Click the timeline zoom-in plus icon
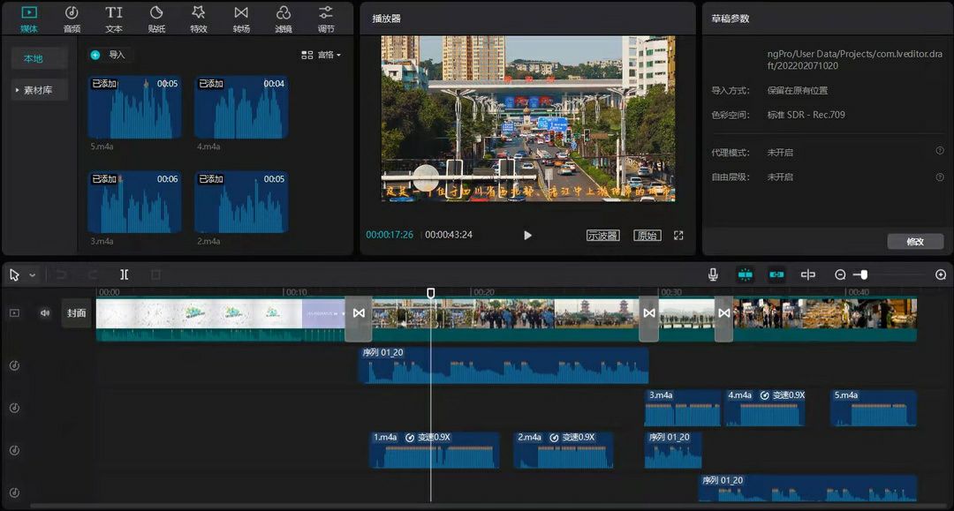 (941, 274)
